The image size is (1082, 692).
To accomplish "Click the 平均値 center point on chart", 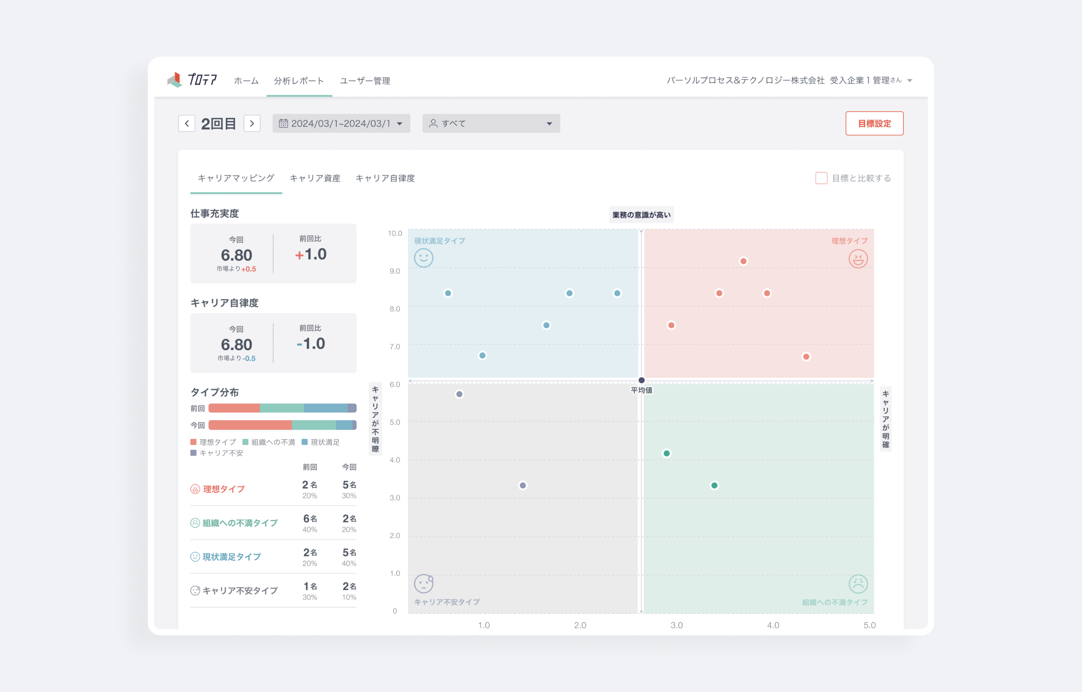I will (x=642, y=381).
